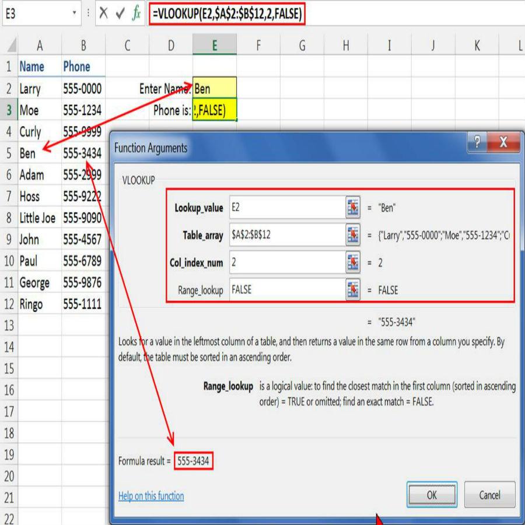Click inside the Lookup_value input field
Screen dimensions: 525x525
coord(286,208)
